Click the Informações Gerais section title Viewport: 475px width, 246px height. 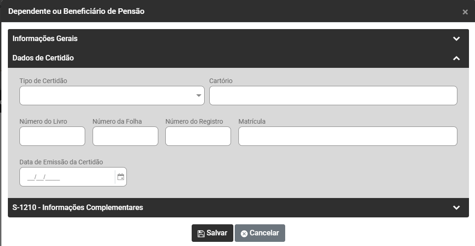(45, 39)
